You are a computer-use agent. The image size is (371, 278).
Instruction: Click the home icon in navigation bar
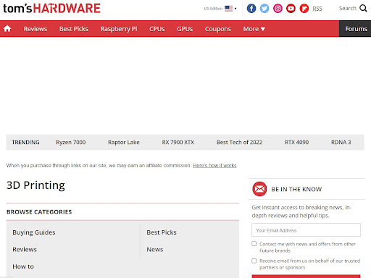tap(7, 29)
